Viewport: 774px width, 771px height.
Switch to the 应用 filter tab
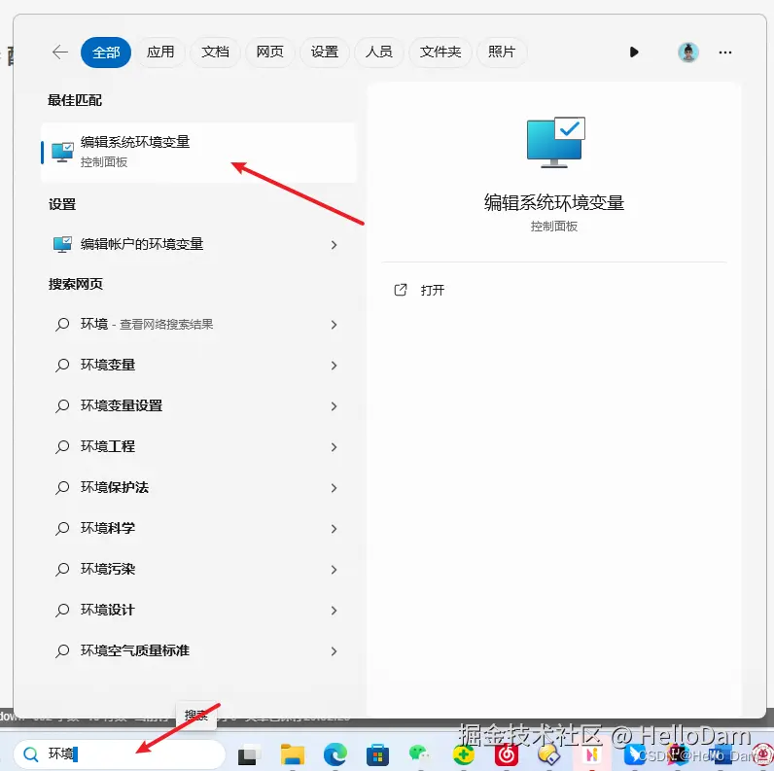point(160,52)
